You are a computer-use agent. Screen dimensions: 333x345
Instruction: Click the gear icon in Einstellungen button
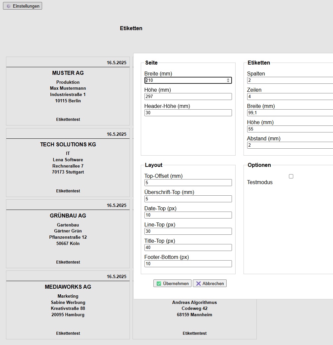(9, 6)
